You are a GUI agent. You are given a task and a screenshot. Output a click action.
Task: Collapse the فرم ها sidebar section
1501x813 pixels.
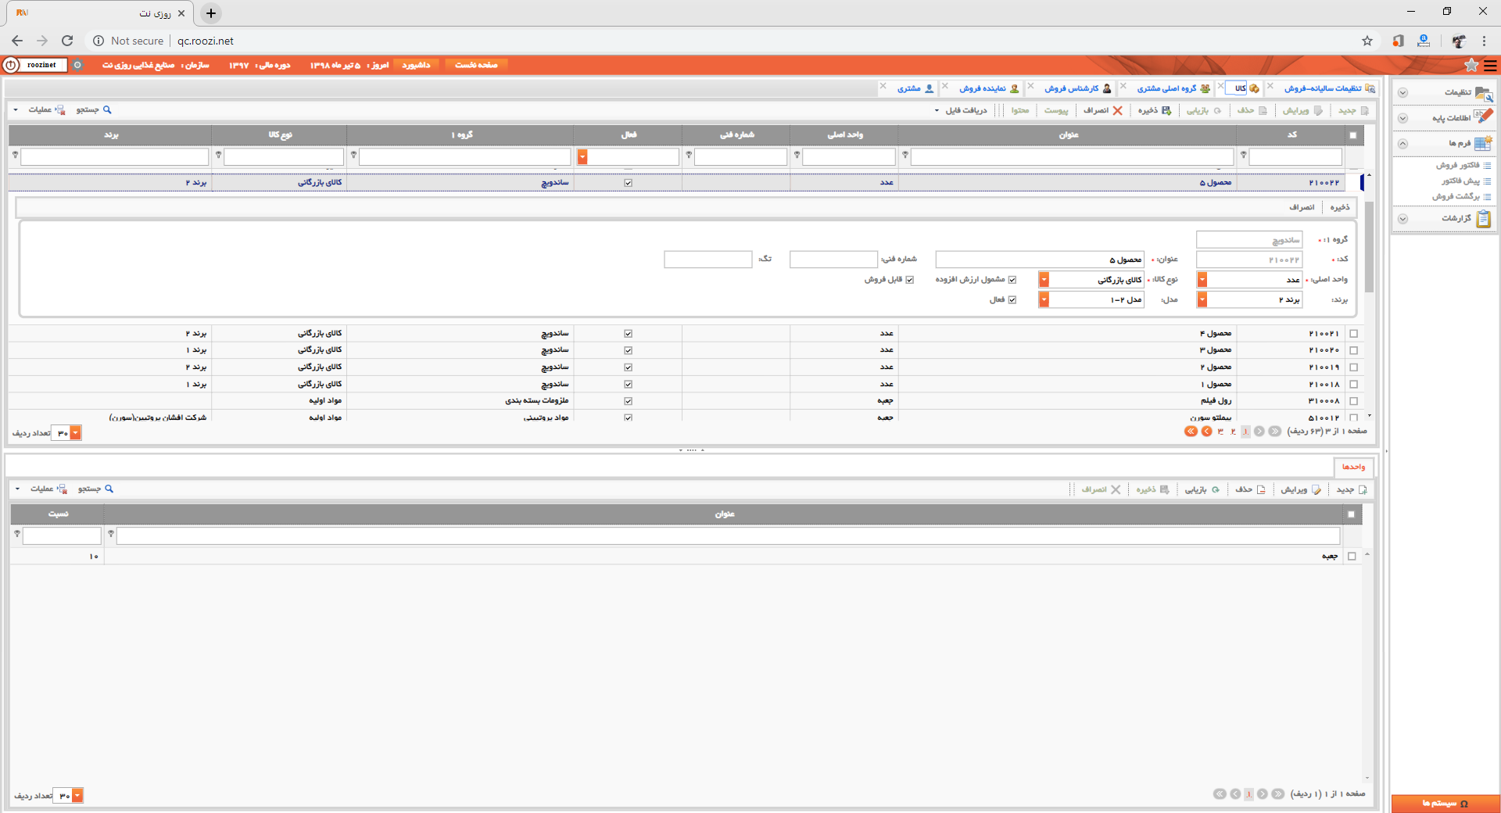click(x=1402, y=144)
